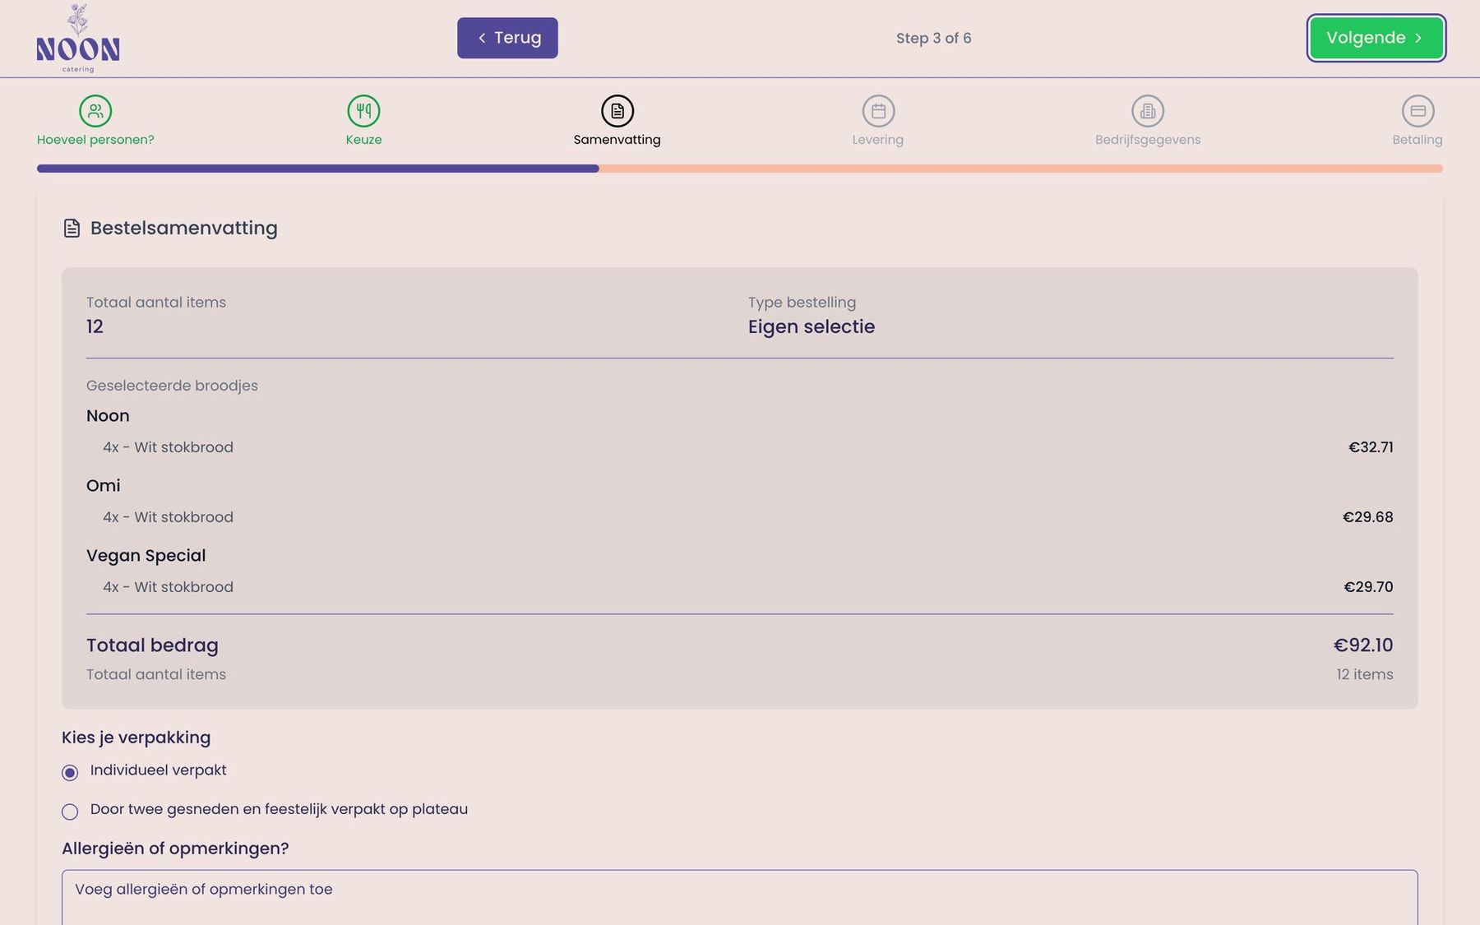The height and width of the screenshot is (925, 1480).
Task: Select the Hoeveel personen step icon
Action: coord(95,111)
